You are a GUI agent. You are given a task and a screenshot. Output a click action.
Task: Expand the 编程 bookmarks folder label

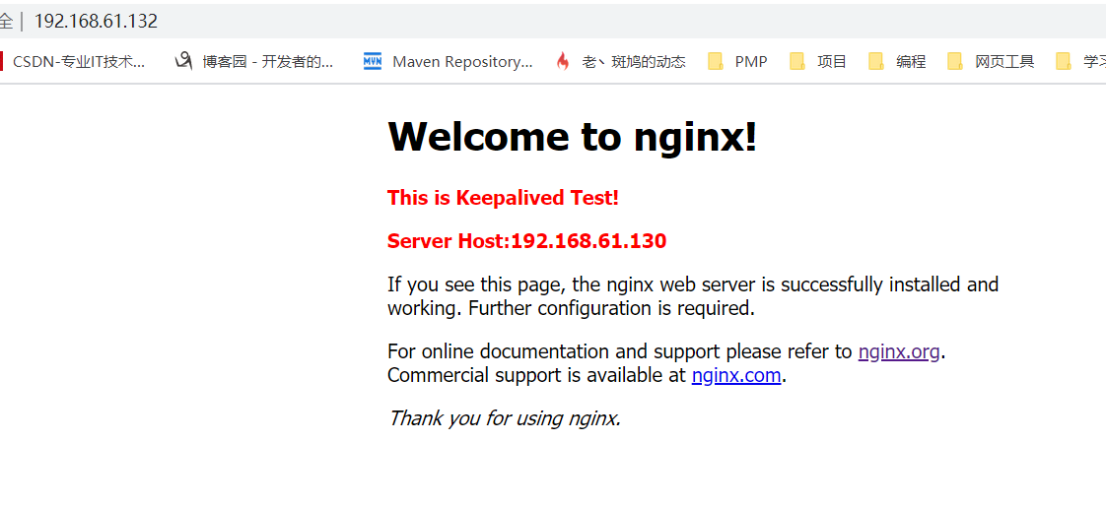click(x=911, y=61)
